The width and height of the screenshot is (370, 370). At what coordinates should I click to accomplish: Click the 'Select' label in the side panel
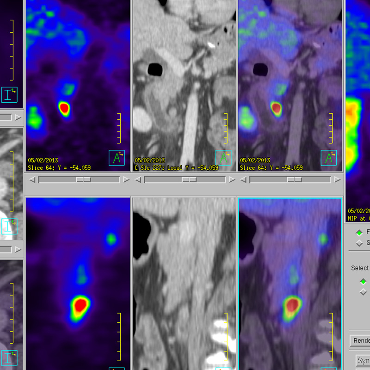(x=360, y=268)
